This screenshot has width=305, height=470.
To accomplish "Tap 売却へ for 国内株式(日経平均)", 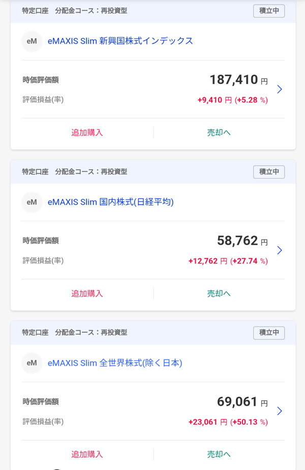I will click(219, 293).
